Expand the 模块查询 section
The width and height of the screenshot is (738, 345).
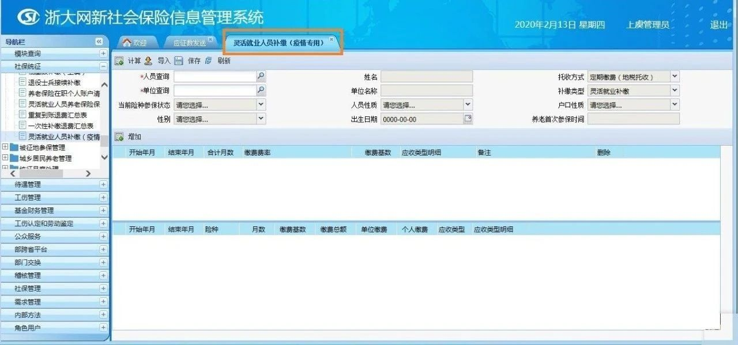[x=103, y=54]
